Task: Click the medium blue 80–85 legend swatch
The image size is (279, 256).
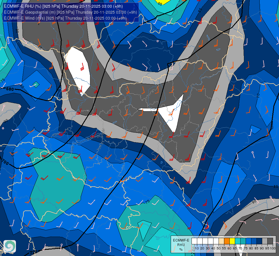Action: 254,241
